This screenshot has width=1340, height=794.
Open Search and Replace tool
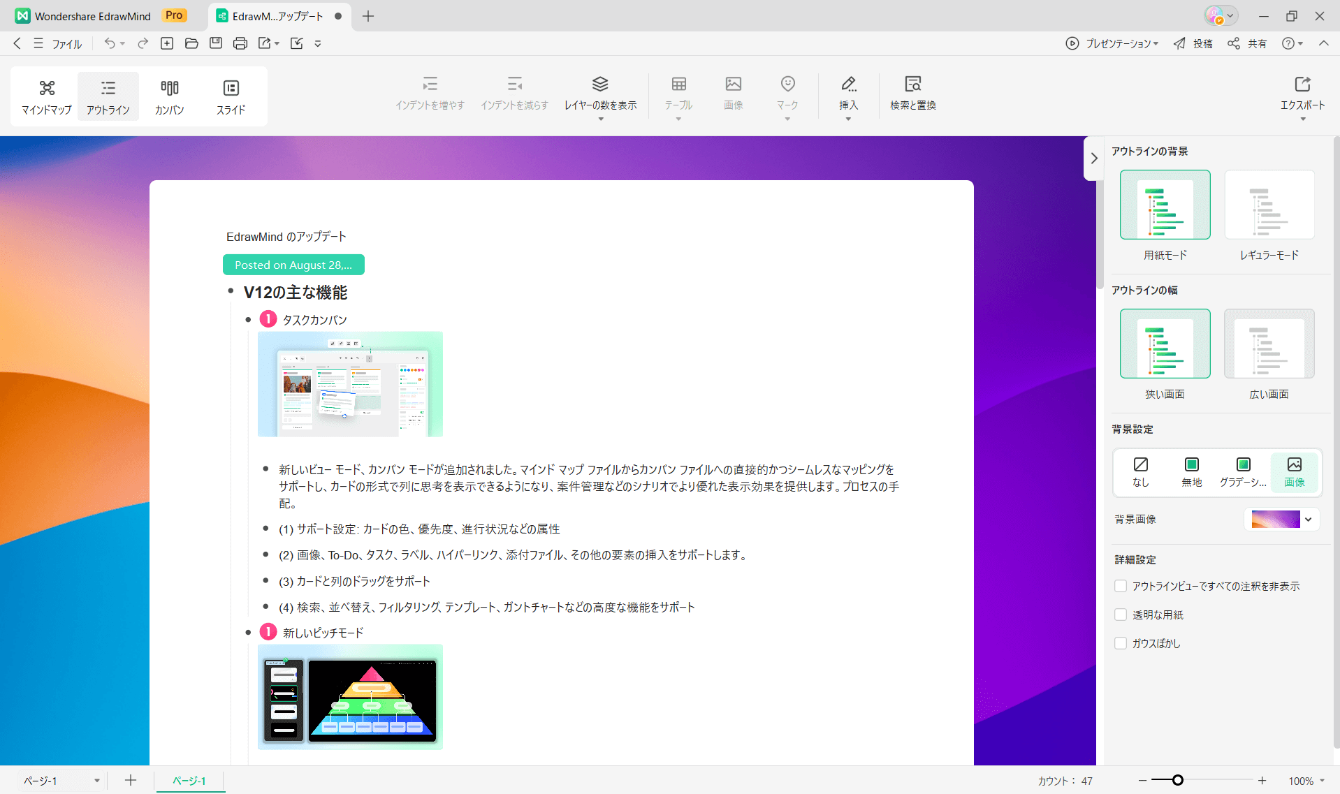[912, 93]
